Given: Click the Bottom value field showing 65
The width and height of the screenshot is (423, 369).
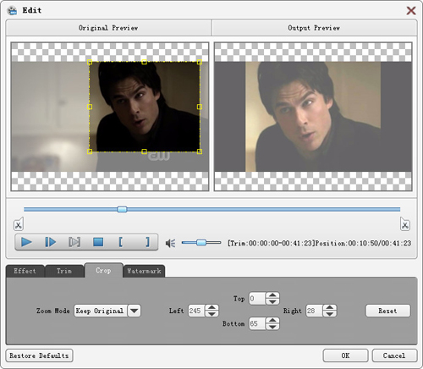Looking at the screenshot, I should coord(257,323).
